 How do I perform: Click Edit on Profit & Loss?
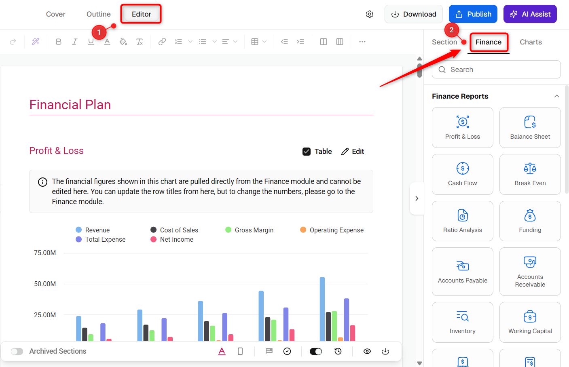353,152
